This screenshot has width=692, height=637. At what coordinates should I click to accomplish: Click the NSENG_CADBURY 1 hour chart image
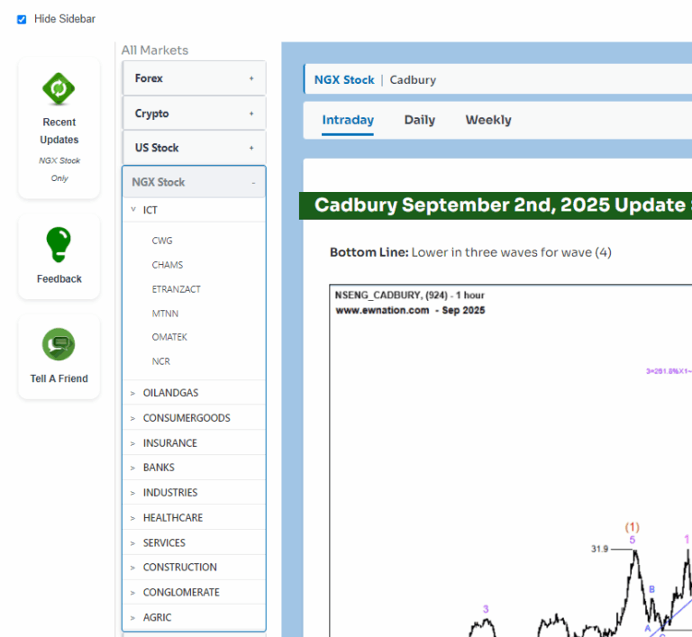coord(511,461)
